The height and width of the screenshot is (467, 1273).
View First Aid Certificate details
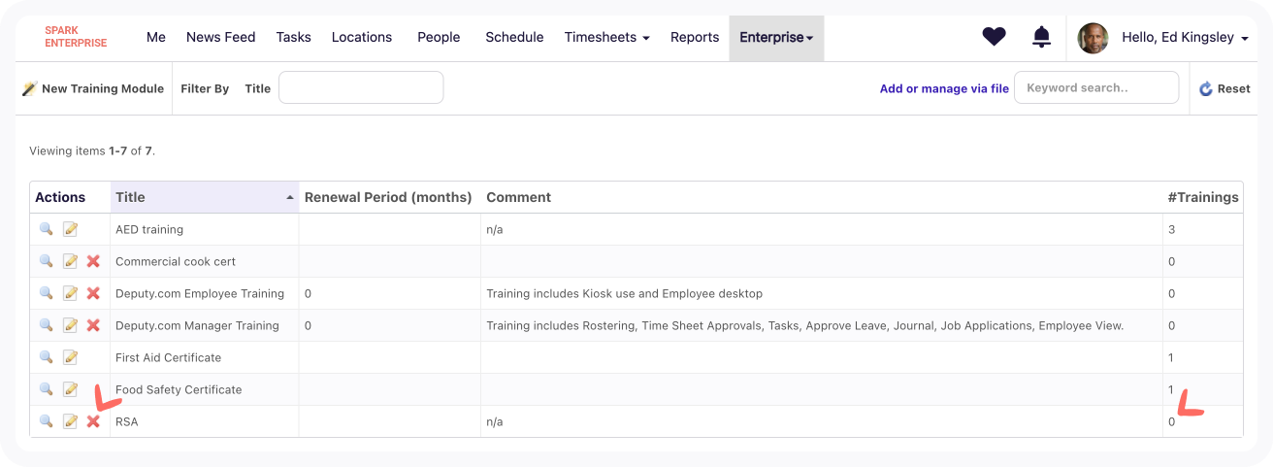[x=46, y=357]
